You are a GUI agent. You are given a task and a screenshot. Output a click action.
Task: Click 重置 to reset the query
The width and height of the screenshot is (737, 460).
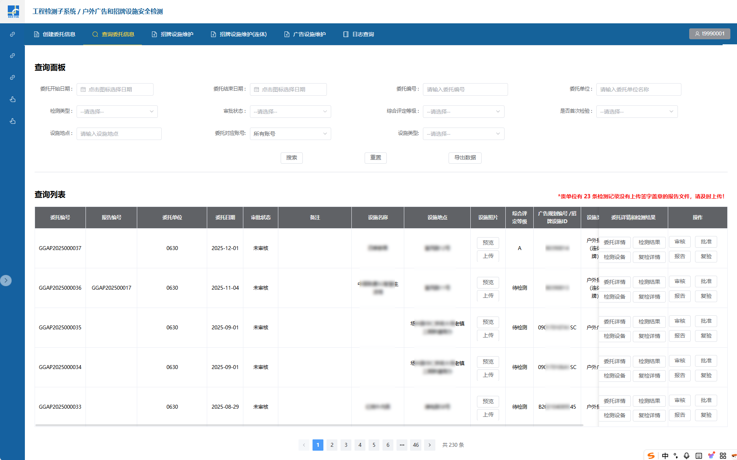(375, 157)
